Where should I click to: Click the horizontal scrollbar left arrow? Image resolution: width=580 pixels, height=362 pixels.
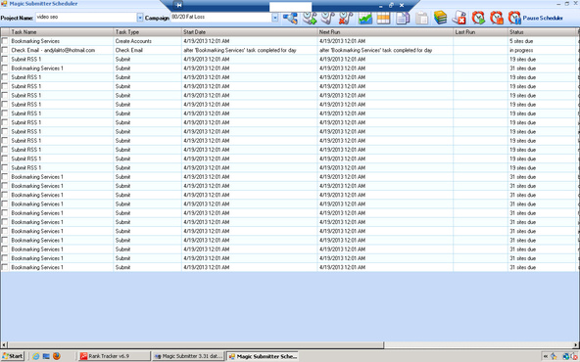(x=4, y=345)
